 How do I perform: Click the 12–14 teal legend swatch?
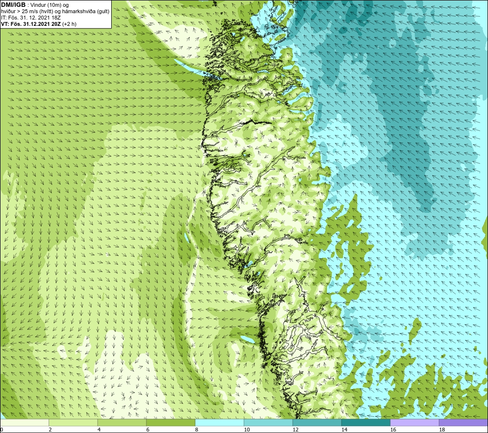pyautogui.click(x=317, y=422)
